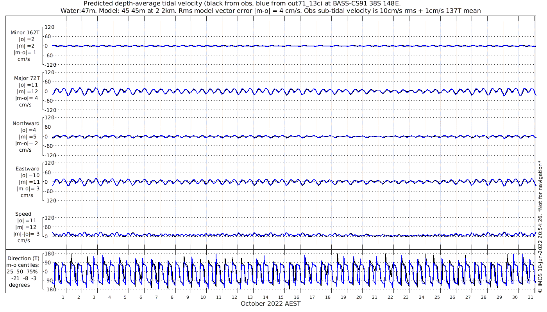Click day tick label '18' on x-axis
This screenshot has width=547, height=312.
pos(328,297)
